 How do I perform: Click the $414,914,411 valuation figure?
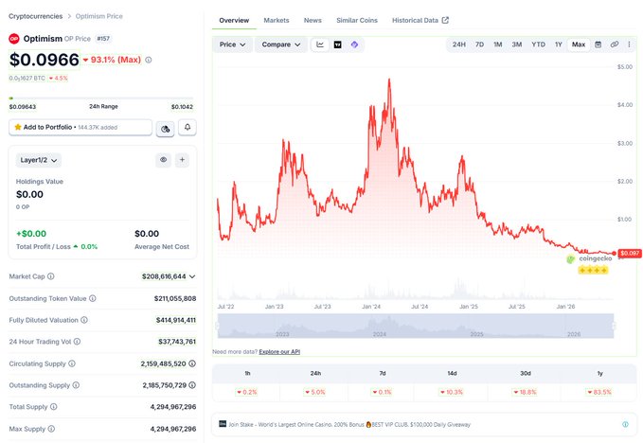click(x=176, y=320)
